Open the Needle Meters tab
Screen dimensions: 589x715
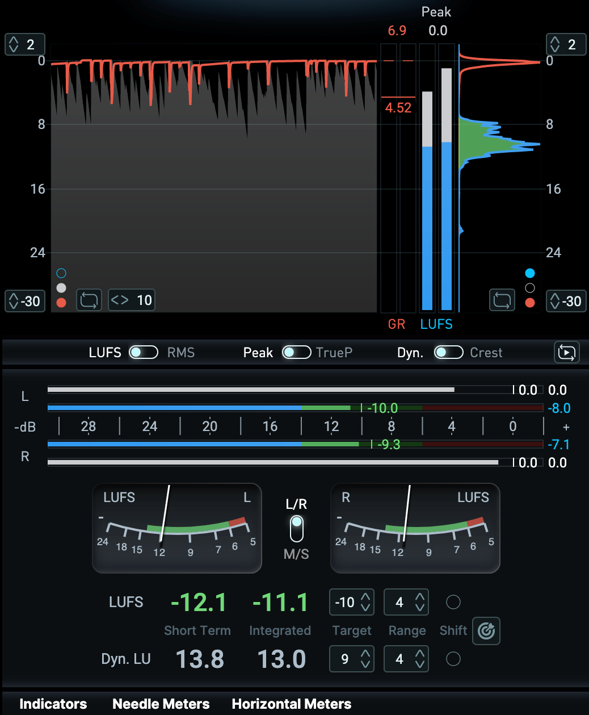pyautogui.click(x=161, y=704)
